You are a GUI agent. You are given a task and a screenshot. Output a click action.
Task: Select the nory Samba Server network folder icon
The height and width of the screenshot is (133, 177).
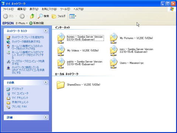[x=114, y=51]
